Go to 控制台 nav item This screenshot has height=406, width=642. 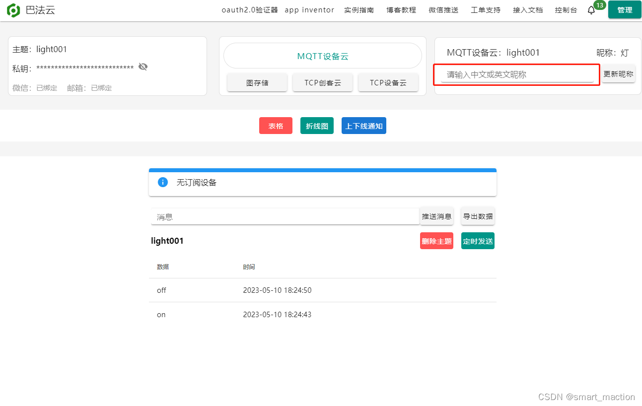(x=566, y=10)
